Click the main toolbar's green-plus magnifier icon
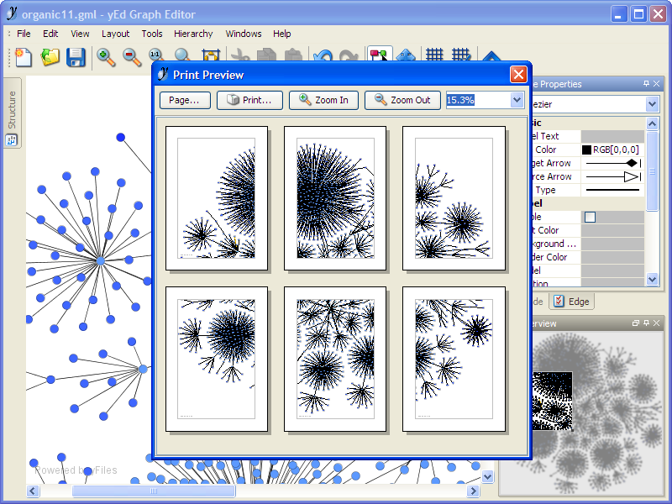 click(106, 57)
